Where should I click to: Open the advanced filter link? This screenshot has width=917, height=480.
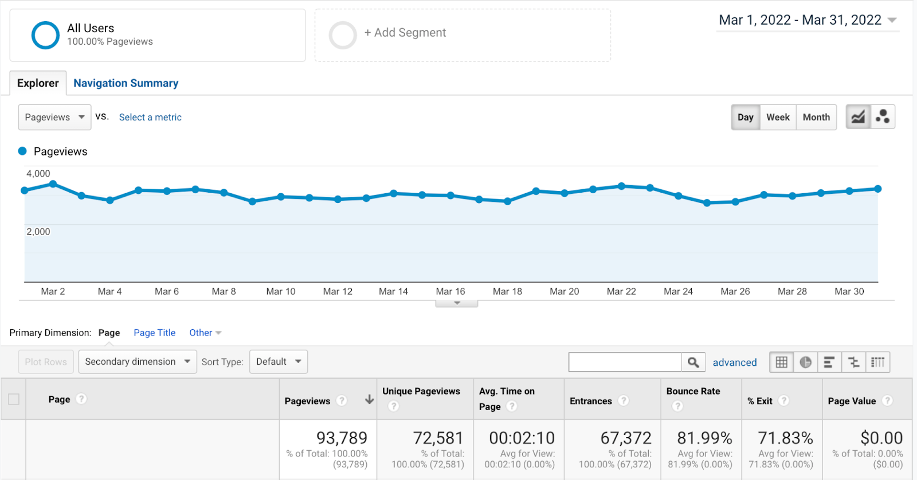click(735, 362)
